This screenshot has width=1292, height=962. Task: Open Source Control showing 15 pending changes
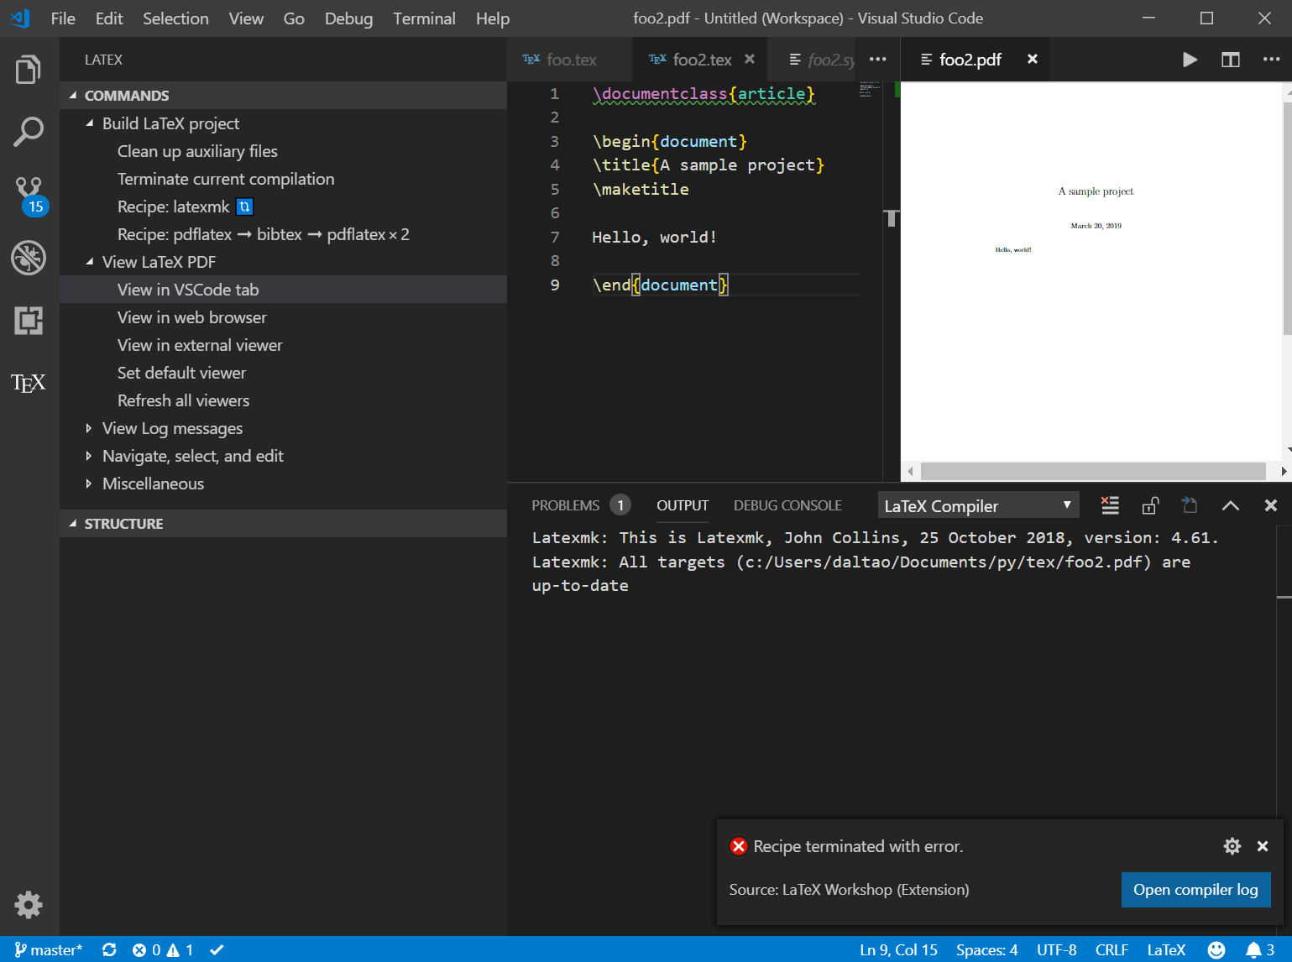pos(28,191)
